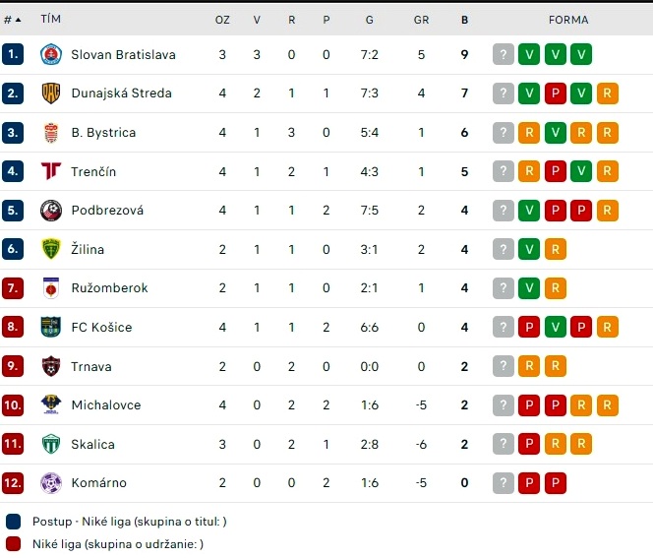Open the Trenčín team crest icon
The height and width of the screenshot is (558, 653).
coord(51,171)
